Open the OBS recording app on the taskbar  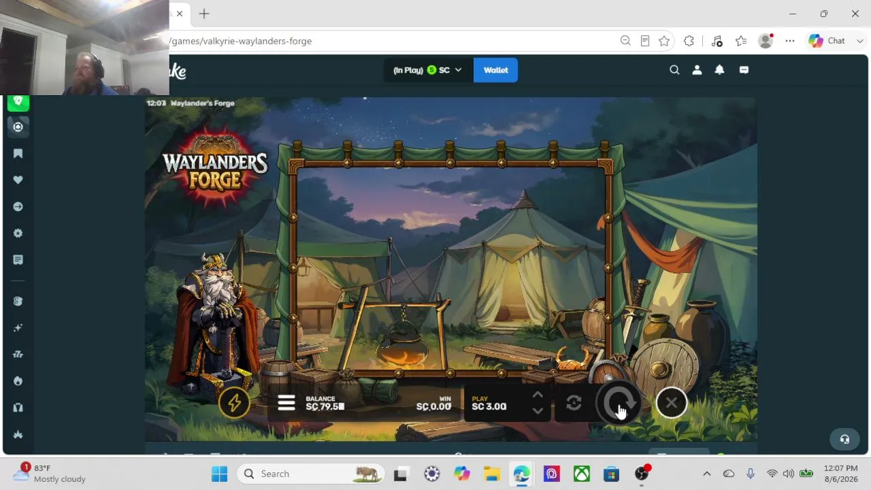point(642,474)
